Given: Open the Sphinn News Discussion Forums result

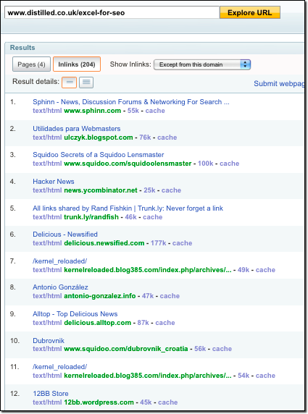Looking at the screenshot, I should 131,102.
